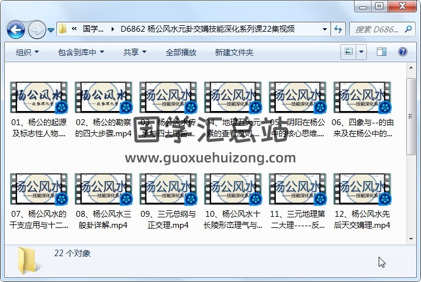
Task: Open the 共享 menu
Action: click(x=135, y=52)
